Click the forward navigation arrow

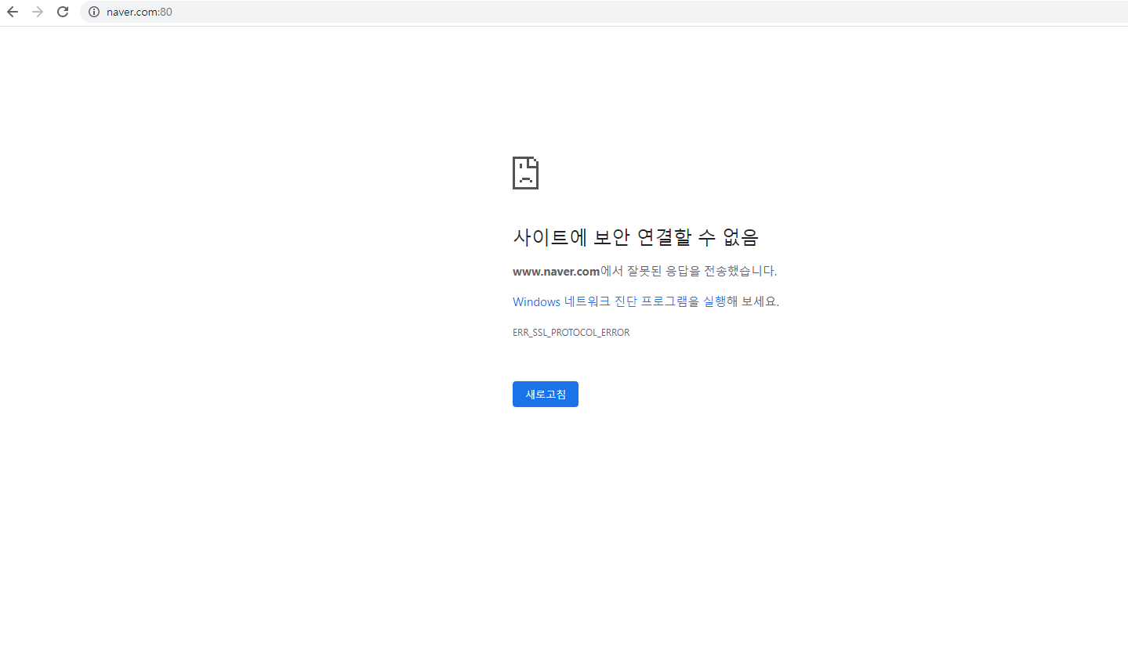coord(38,12)
